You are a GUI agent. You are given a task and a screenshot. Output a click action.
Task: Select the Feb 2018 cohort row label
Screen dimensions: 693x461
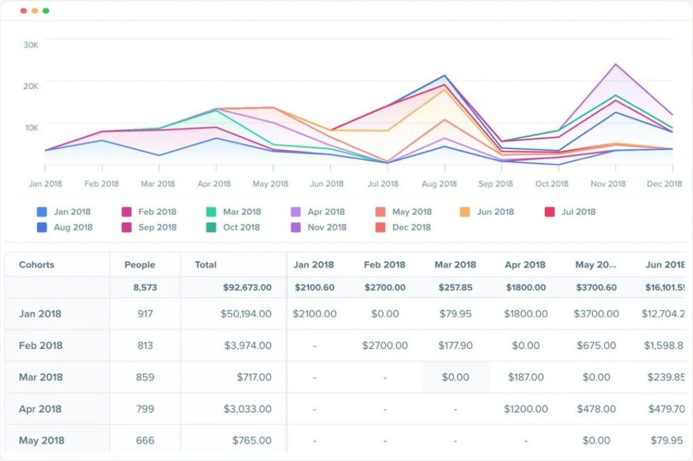[41, 346]
